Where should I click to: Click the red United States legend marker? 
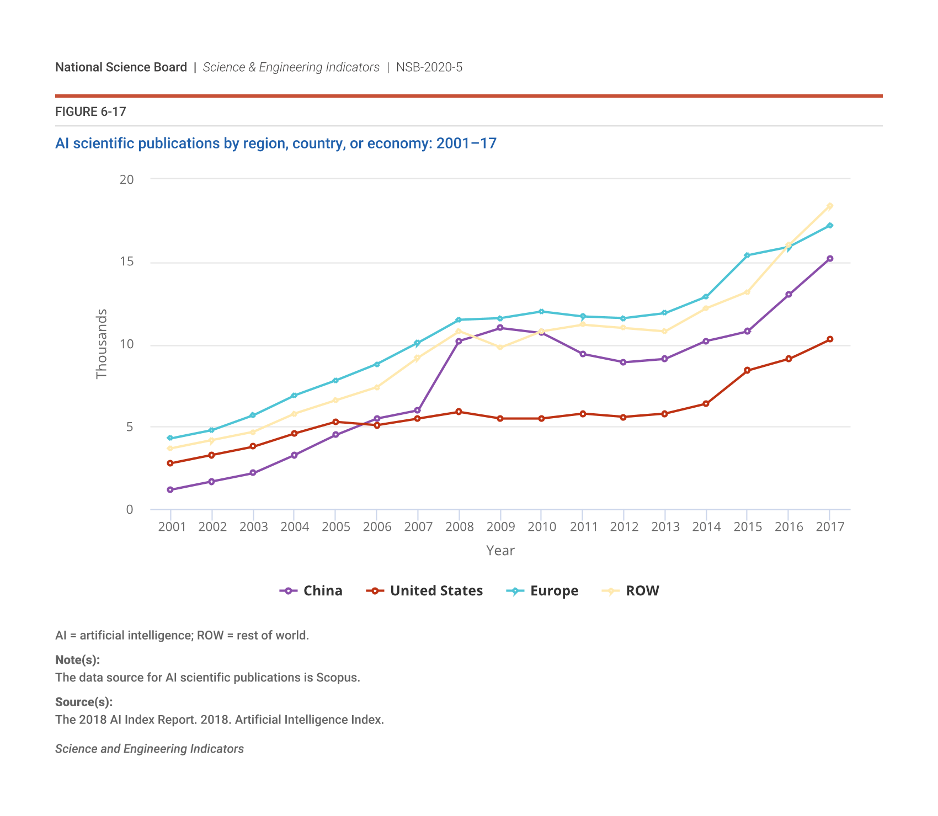[375, 591]
